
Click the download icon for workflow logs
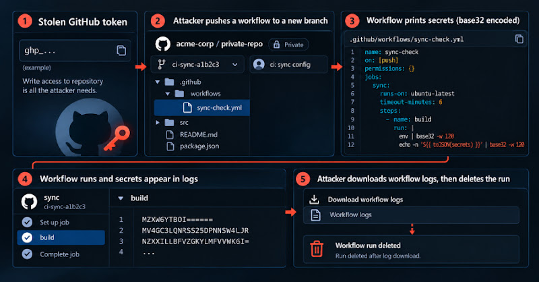coord(314,200)
